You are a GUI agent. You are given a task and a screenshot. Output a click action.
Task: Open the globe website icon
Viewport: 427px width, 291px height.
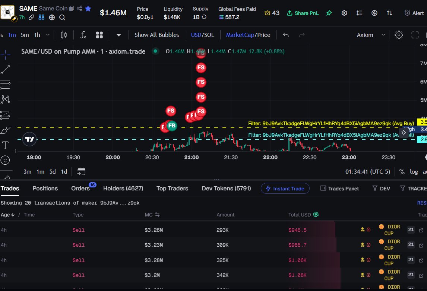coord(52,18)
